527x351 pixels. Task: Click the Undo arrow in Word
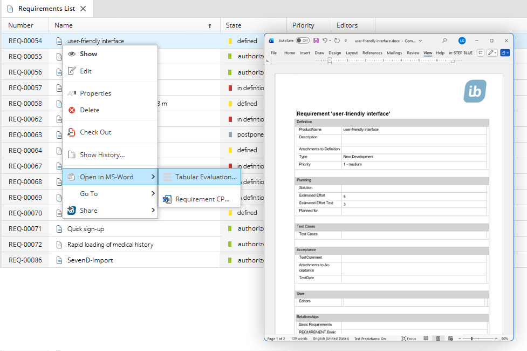coord(325,40)
